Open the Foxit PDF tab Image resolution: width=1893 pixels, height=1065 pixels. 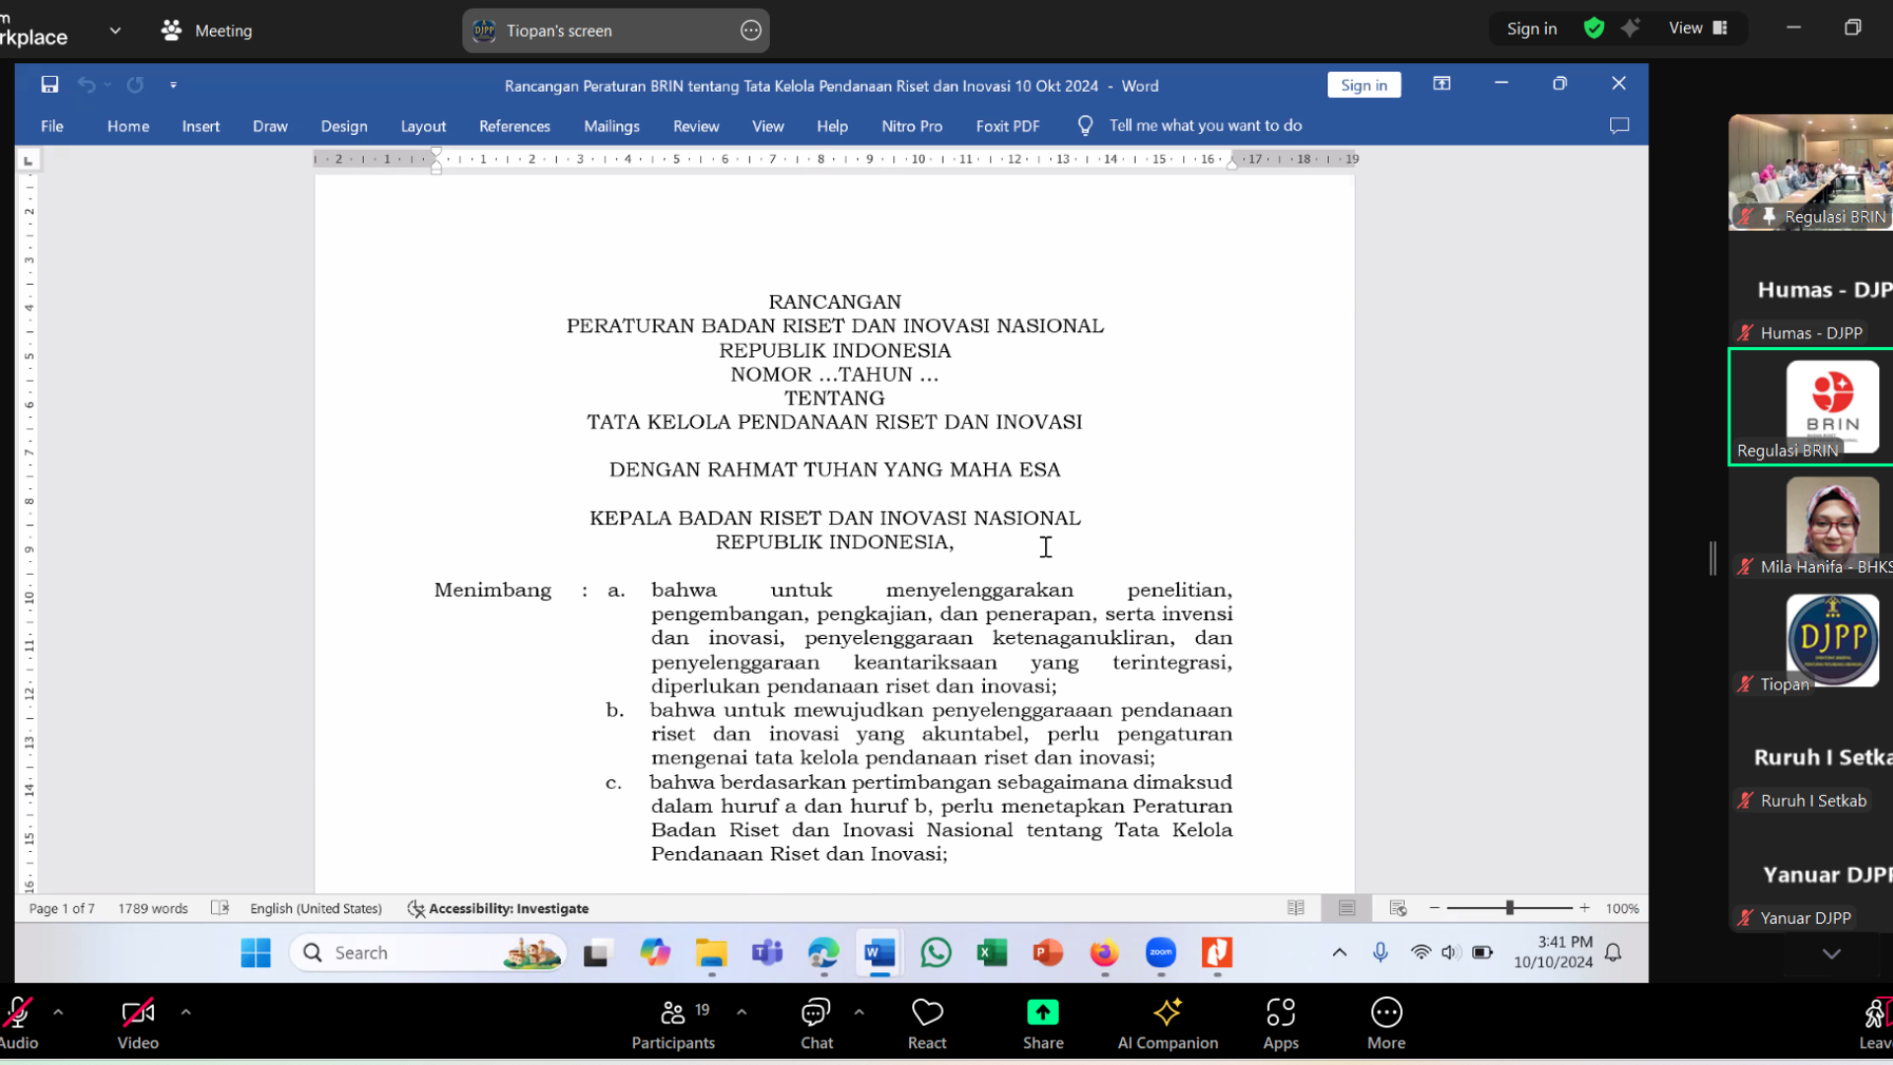(1008, 126)
